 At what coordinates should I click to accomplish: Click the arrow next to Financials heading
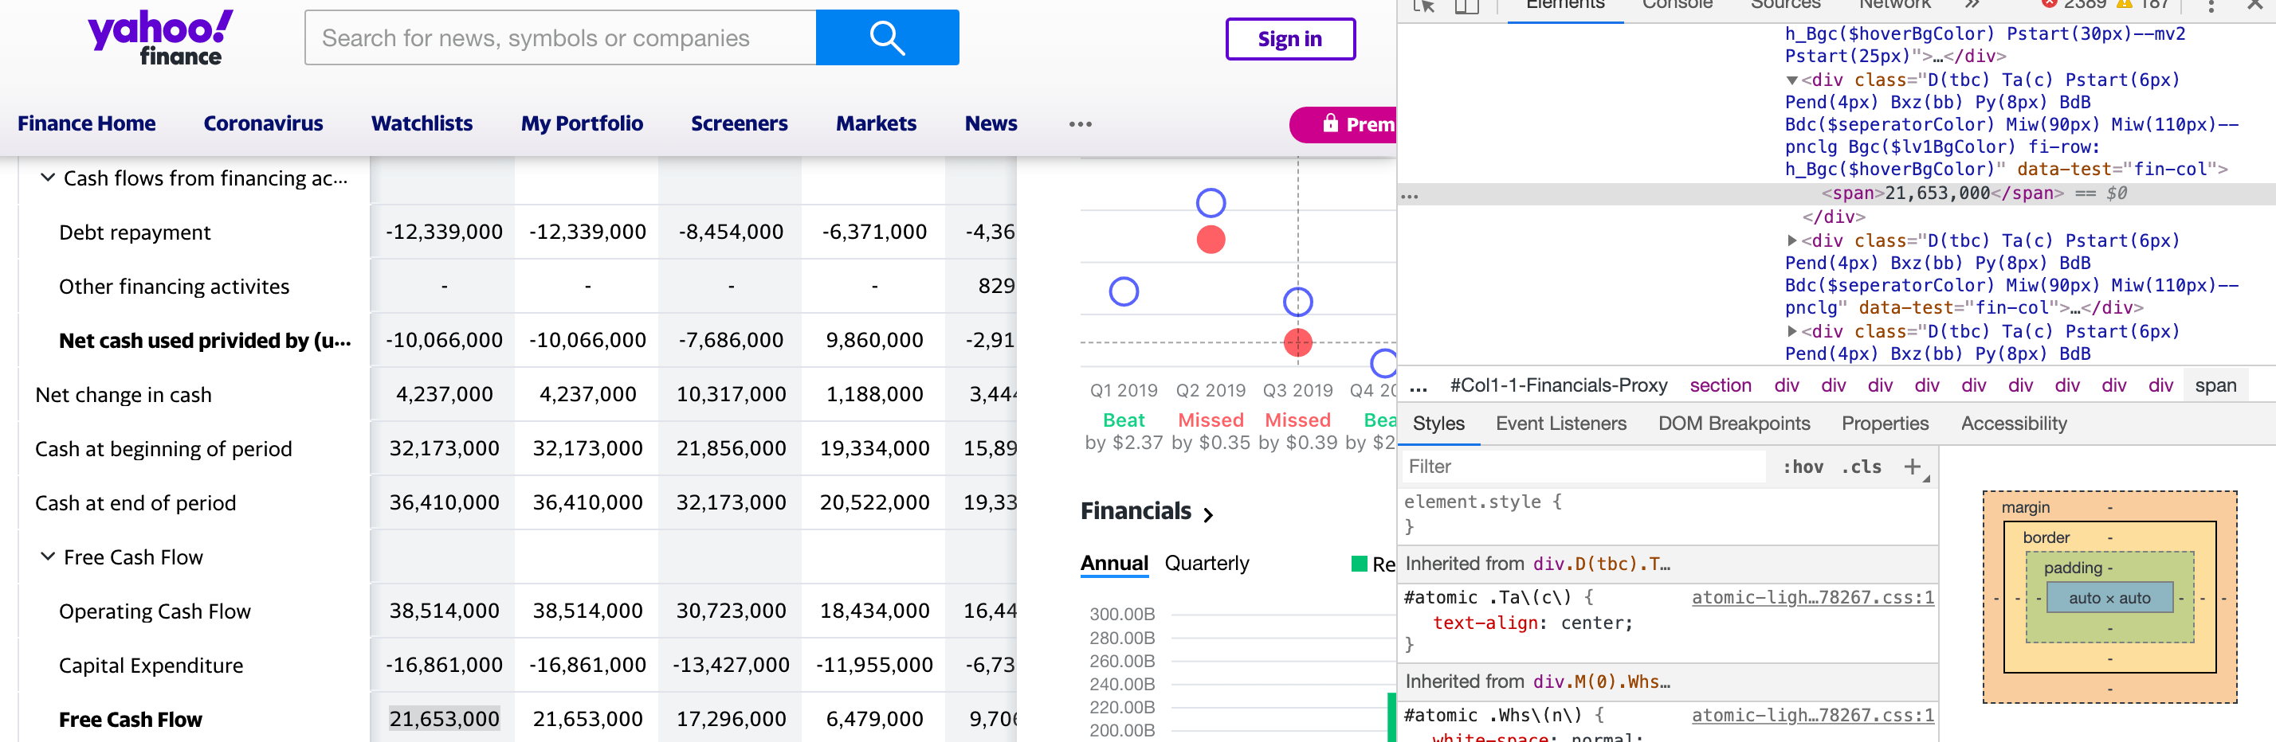[1208, 514]
